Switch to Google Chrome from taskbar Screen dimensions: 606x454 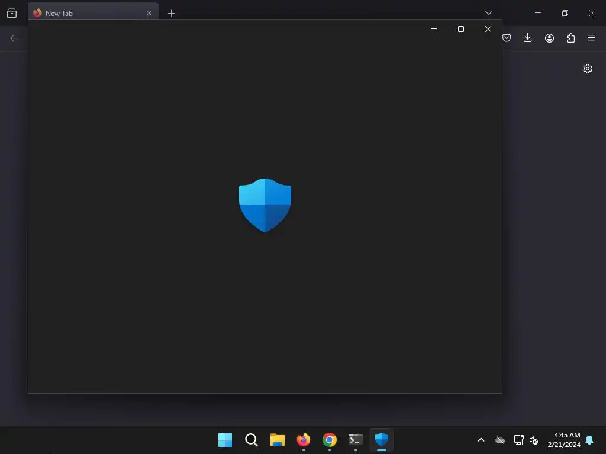(329, 440)
